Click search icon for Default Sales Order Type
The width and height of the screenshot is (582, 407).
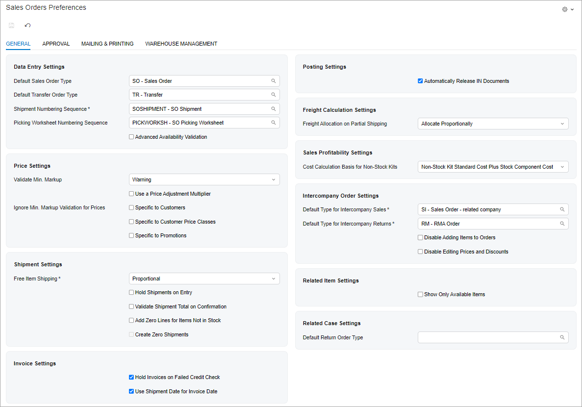click(274, 81)
